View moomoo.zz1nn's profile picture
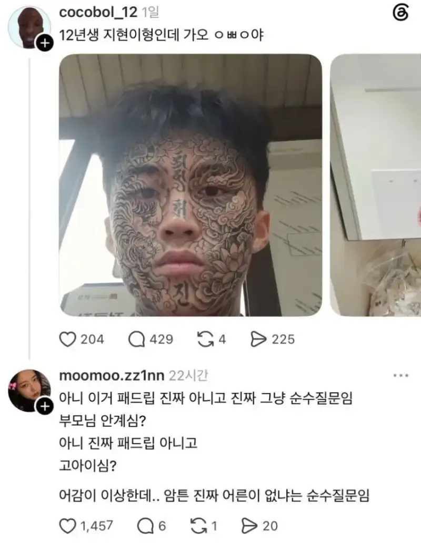Screen dimensions: 421x543 (29, 390)
